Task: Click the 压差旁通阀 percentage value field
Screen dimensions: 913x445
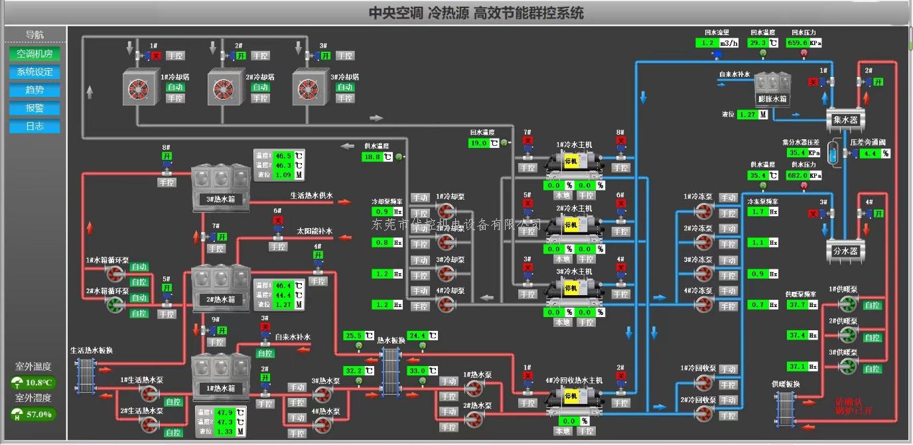Action: 876,153
